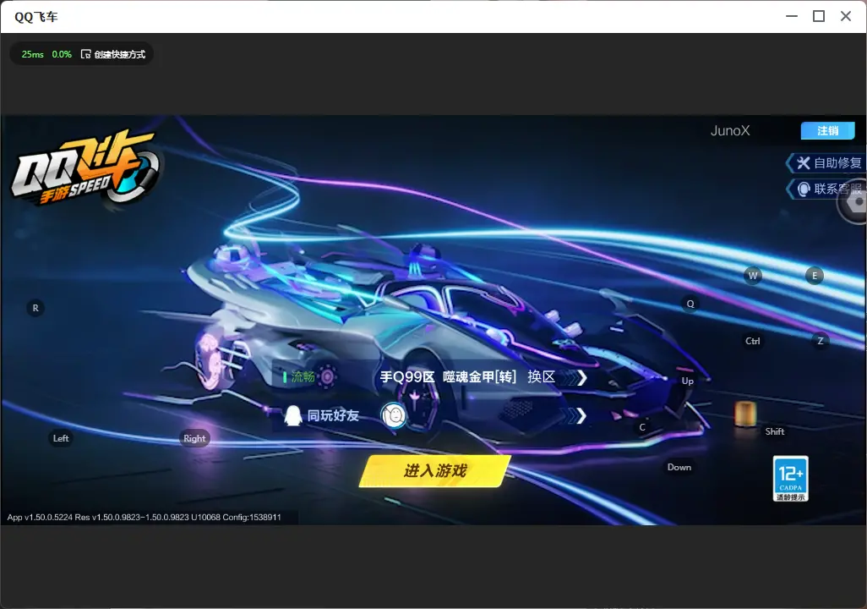
Task: Click the Down key overlay button
Action: point(679,467)
